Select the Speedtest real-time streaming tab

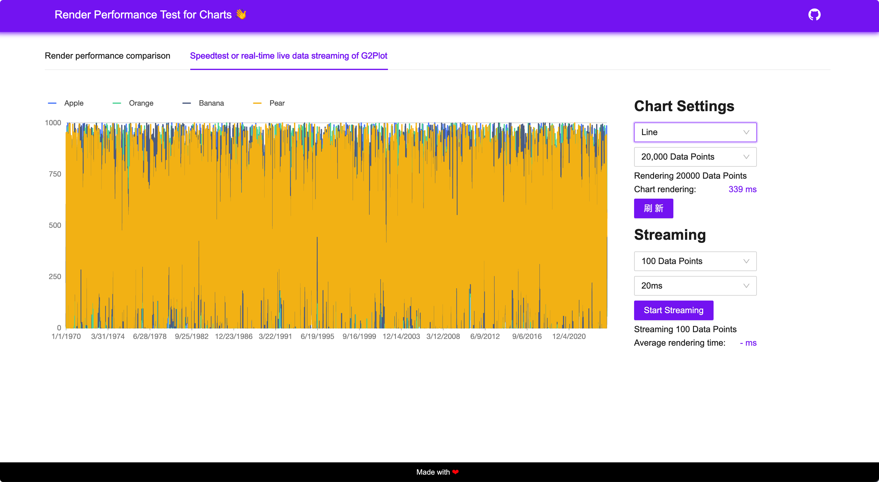[288, 56]
